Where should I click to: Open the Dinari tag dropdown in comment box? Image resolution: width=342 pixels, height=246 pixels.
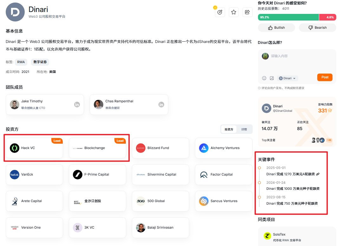(287, 78)
